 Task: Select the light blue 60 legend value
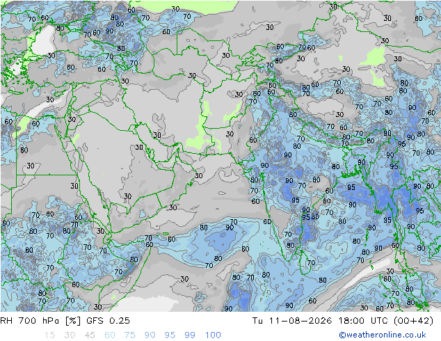(110, 335)
